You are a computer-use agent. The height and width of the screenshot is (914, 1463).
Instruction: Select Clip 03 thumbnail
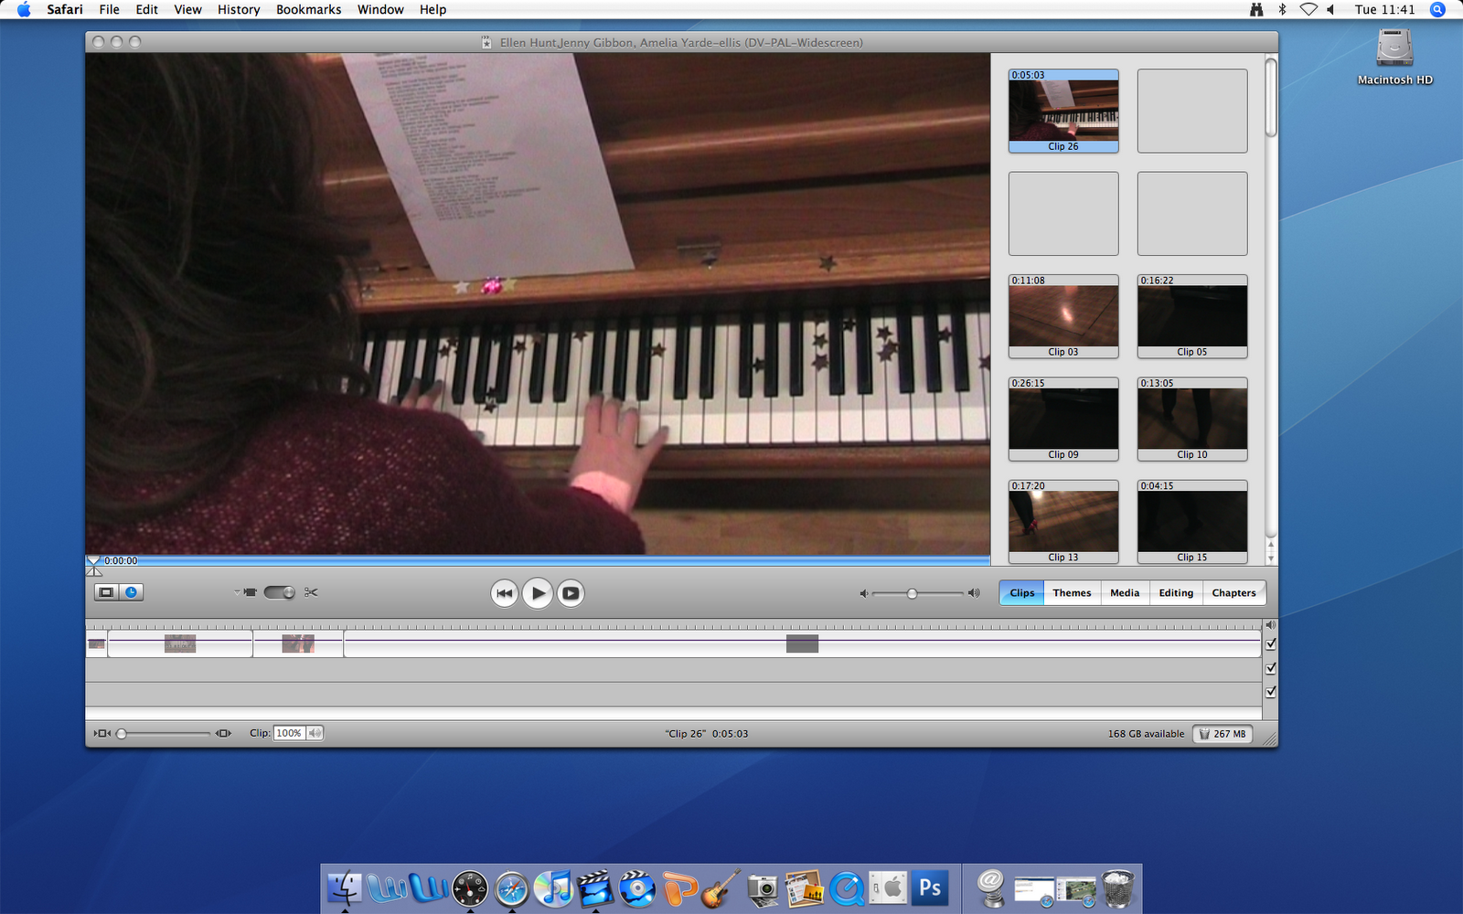[1063, 316]
